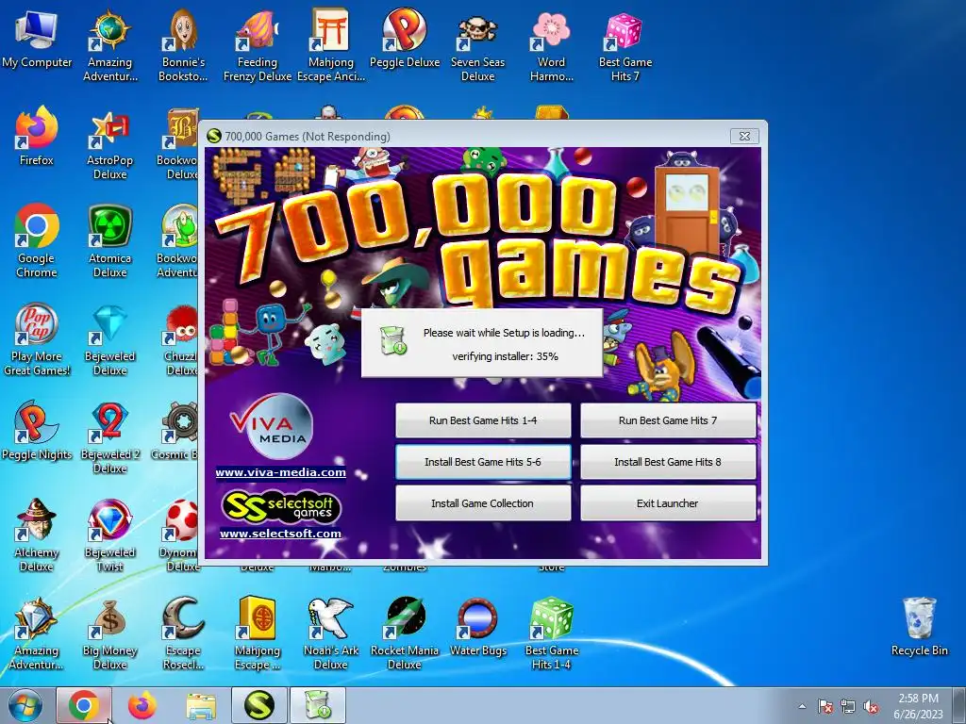Open Firefox from the taskbar
The height and width of the screenshot is (724, 966).
pyautogui.click(x=142, y=705)
